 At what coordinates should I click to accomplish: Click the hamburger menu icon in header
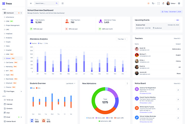click(31, 3)
